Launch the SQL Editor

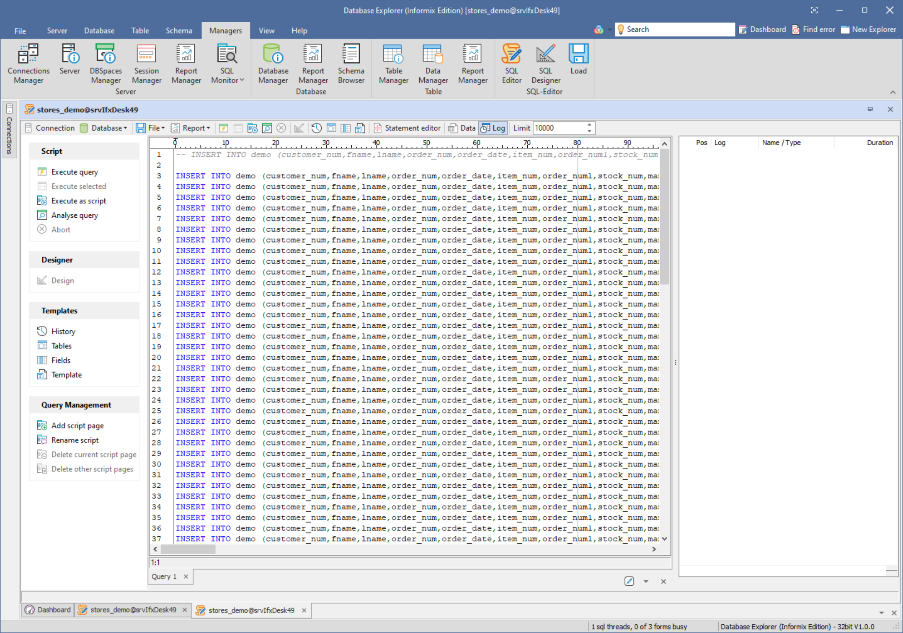(x=511, y=64)
